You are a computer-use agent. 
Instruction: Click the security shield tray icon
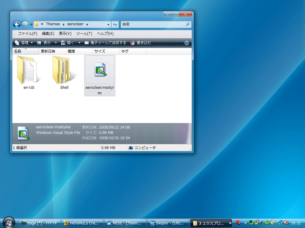point(272,222)
